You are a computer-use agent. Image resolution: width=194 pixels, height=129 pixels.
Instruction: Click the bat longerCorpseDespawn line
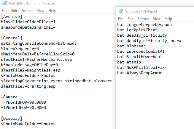[x=144, y=25]
